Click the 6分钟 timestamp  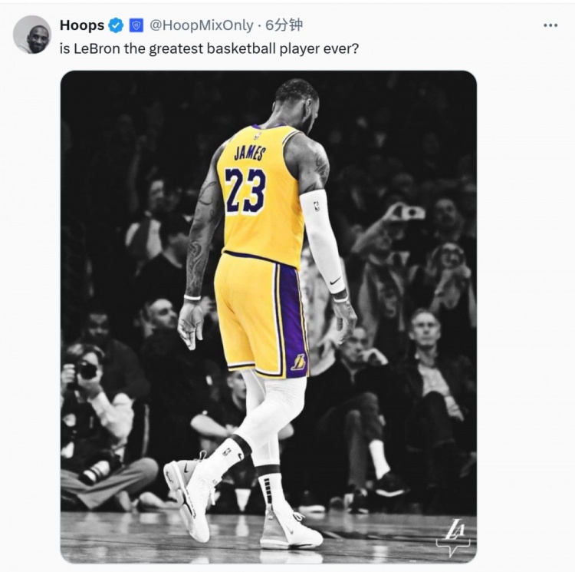(x=284, y=25)
